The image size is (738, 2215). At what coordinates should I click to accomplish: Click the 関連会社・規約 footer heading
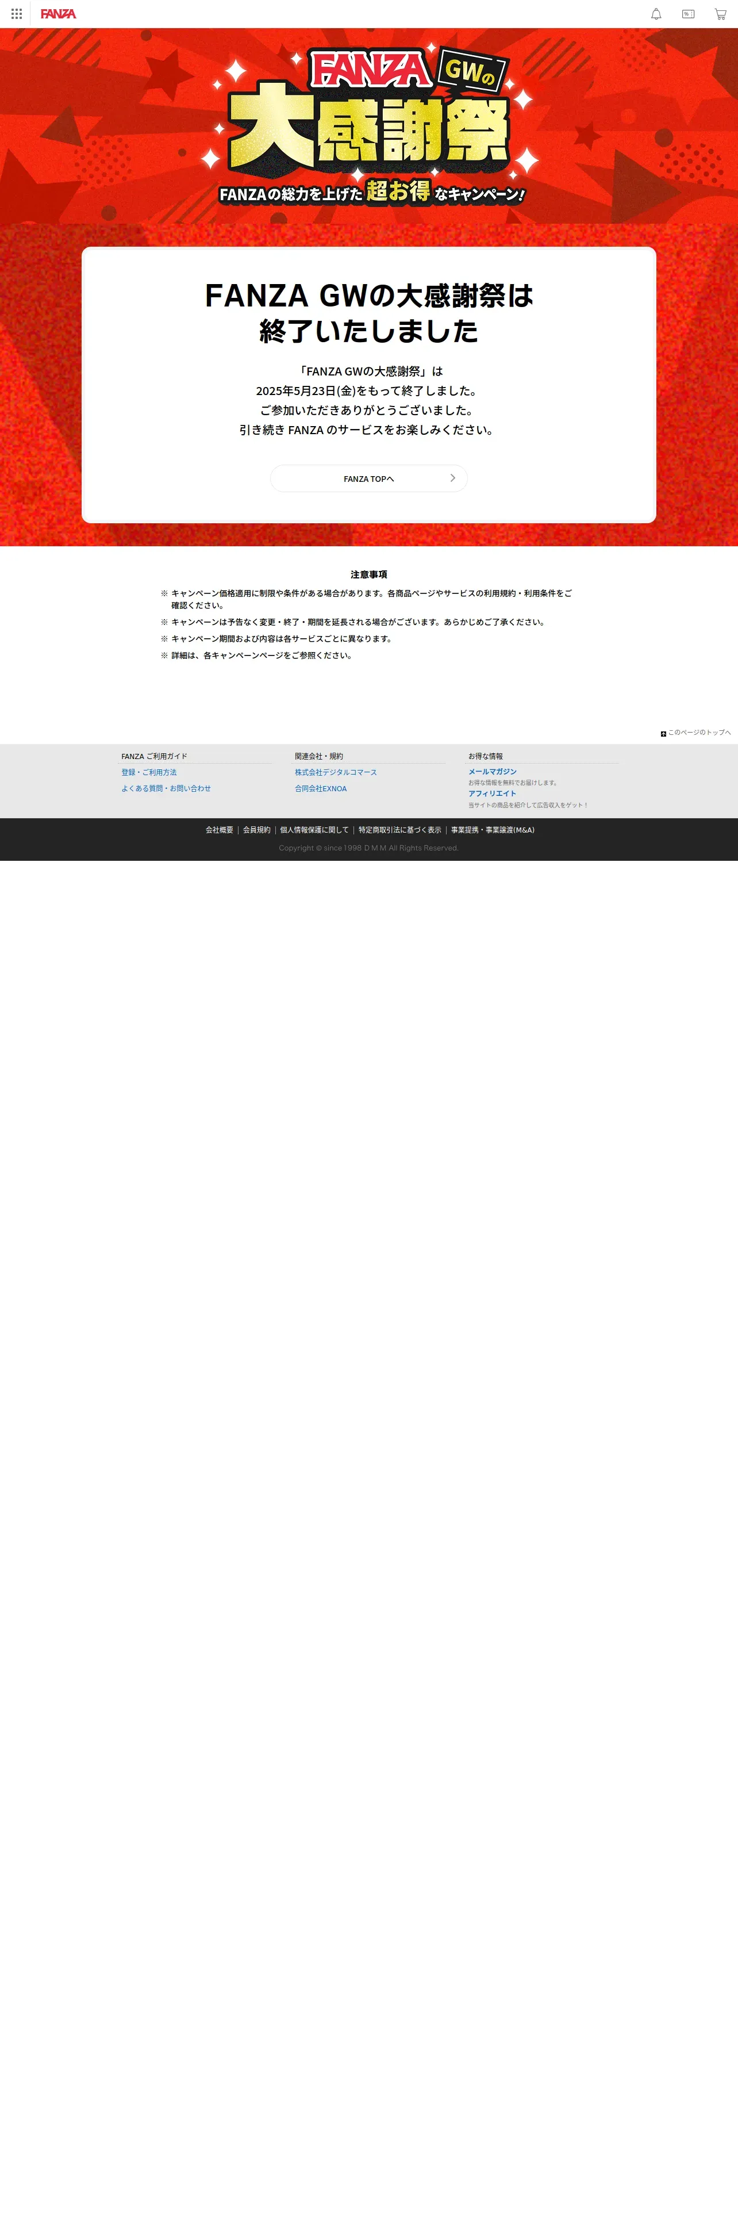pos(319,757)
